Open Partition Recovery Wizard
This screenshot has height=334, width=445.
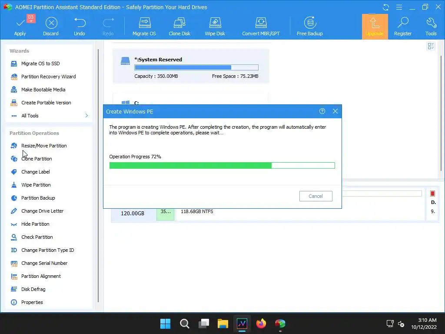[x=48, y=77]
